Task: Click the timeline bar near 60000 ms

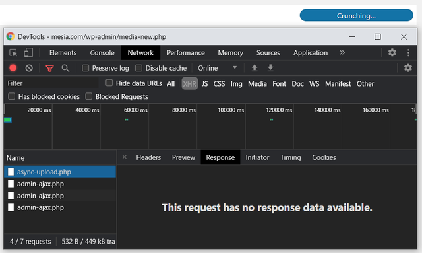Action: pos(127,120)
